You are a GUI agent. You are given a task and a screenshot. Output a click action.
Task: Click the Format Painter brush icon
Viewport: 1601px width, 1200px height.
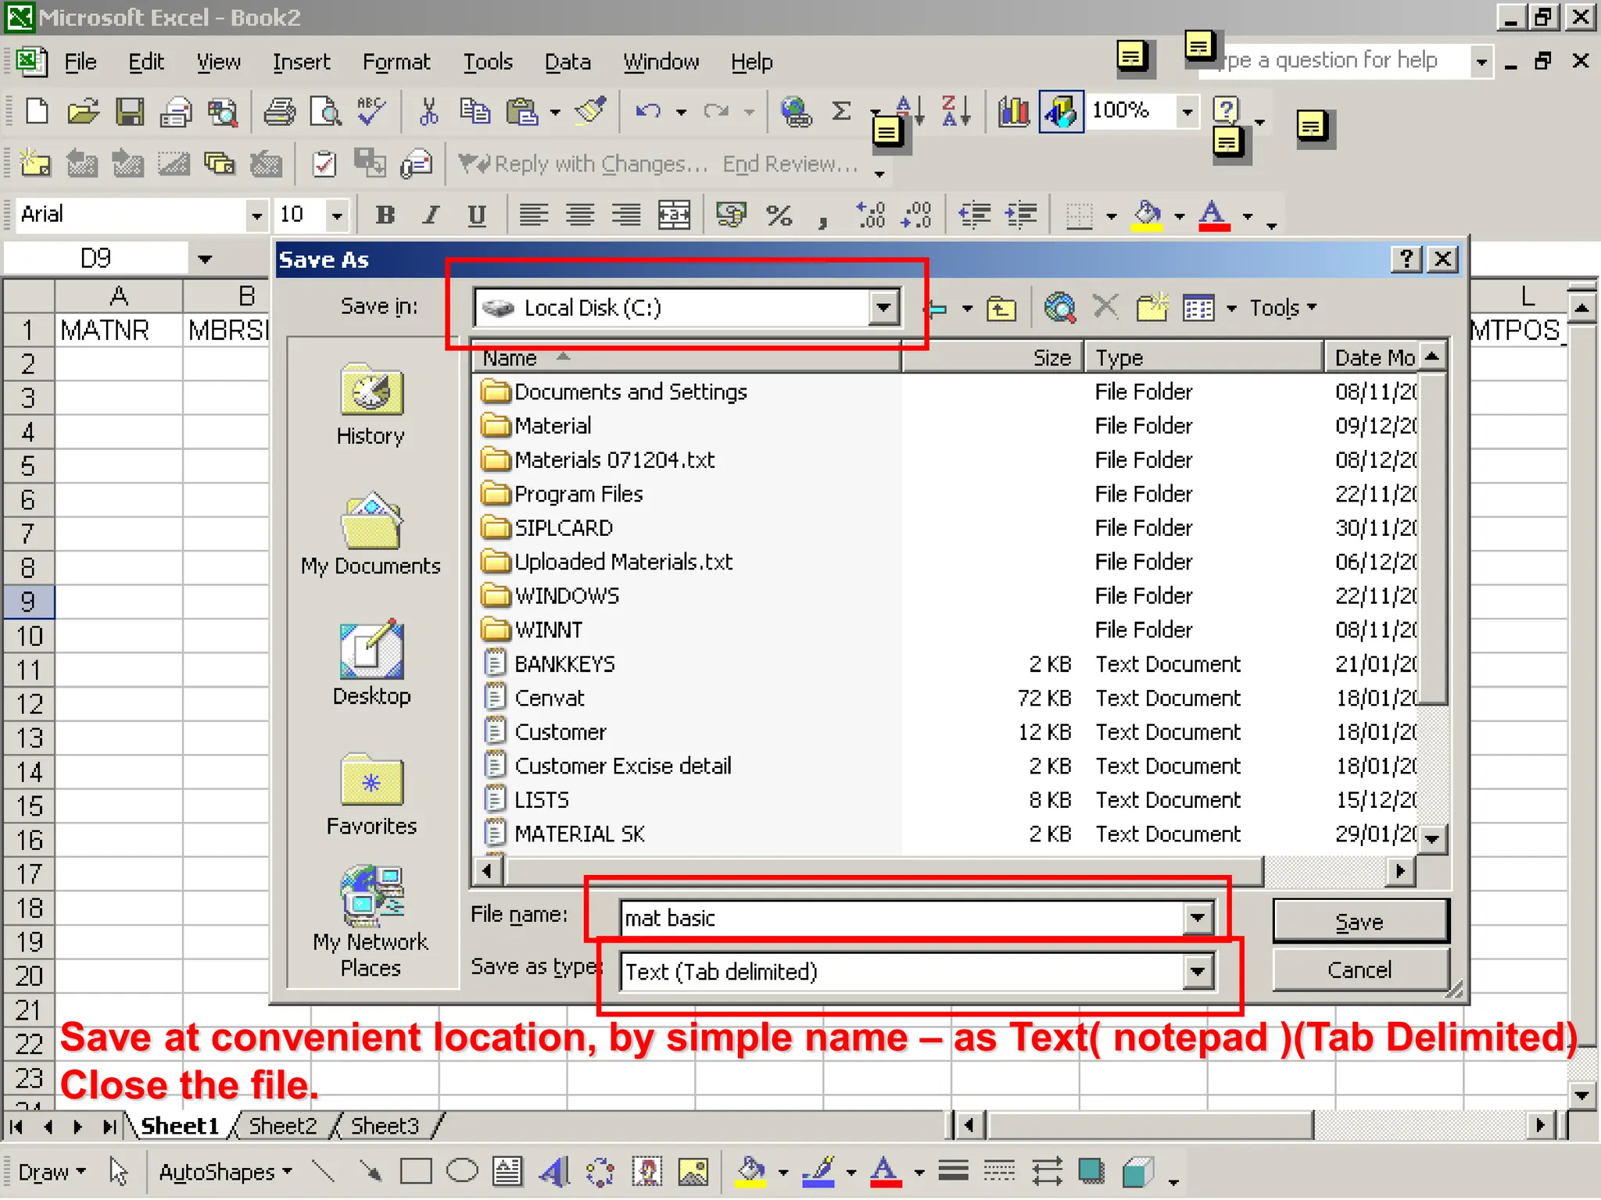[x=591, y=112]
